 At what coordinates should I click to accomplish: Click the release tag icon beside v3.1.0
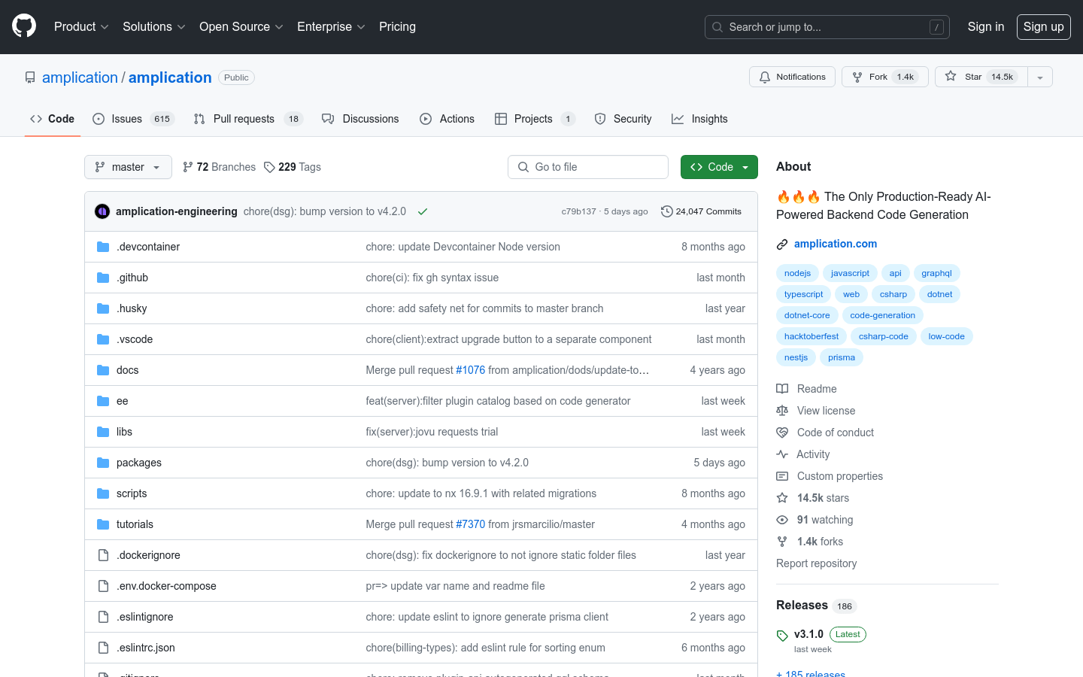coord(782,635)
